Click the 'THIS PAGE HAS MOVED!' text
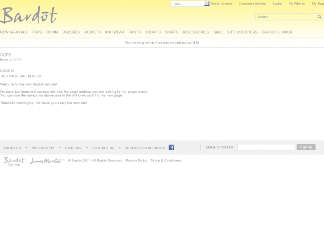This screenshot has width=324, height=243. 21,76
